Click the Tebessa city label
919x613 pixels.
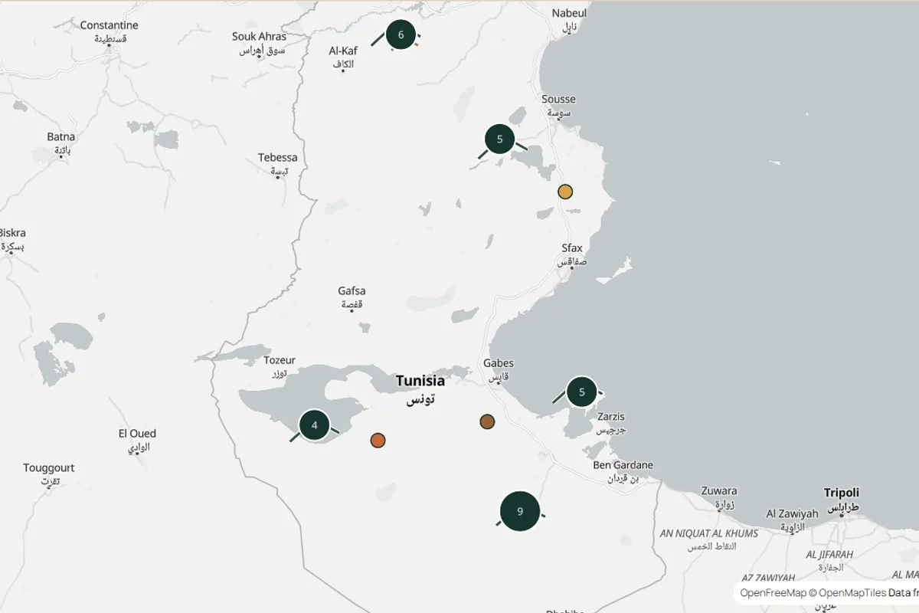click(277, 164)
